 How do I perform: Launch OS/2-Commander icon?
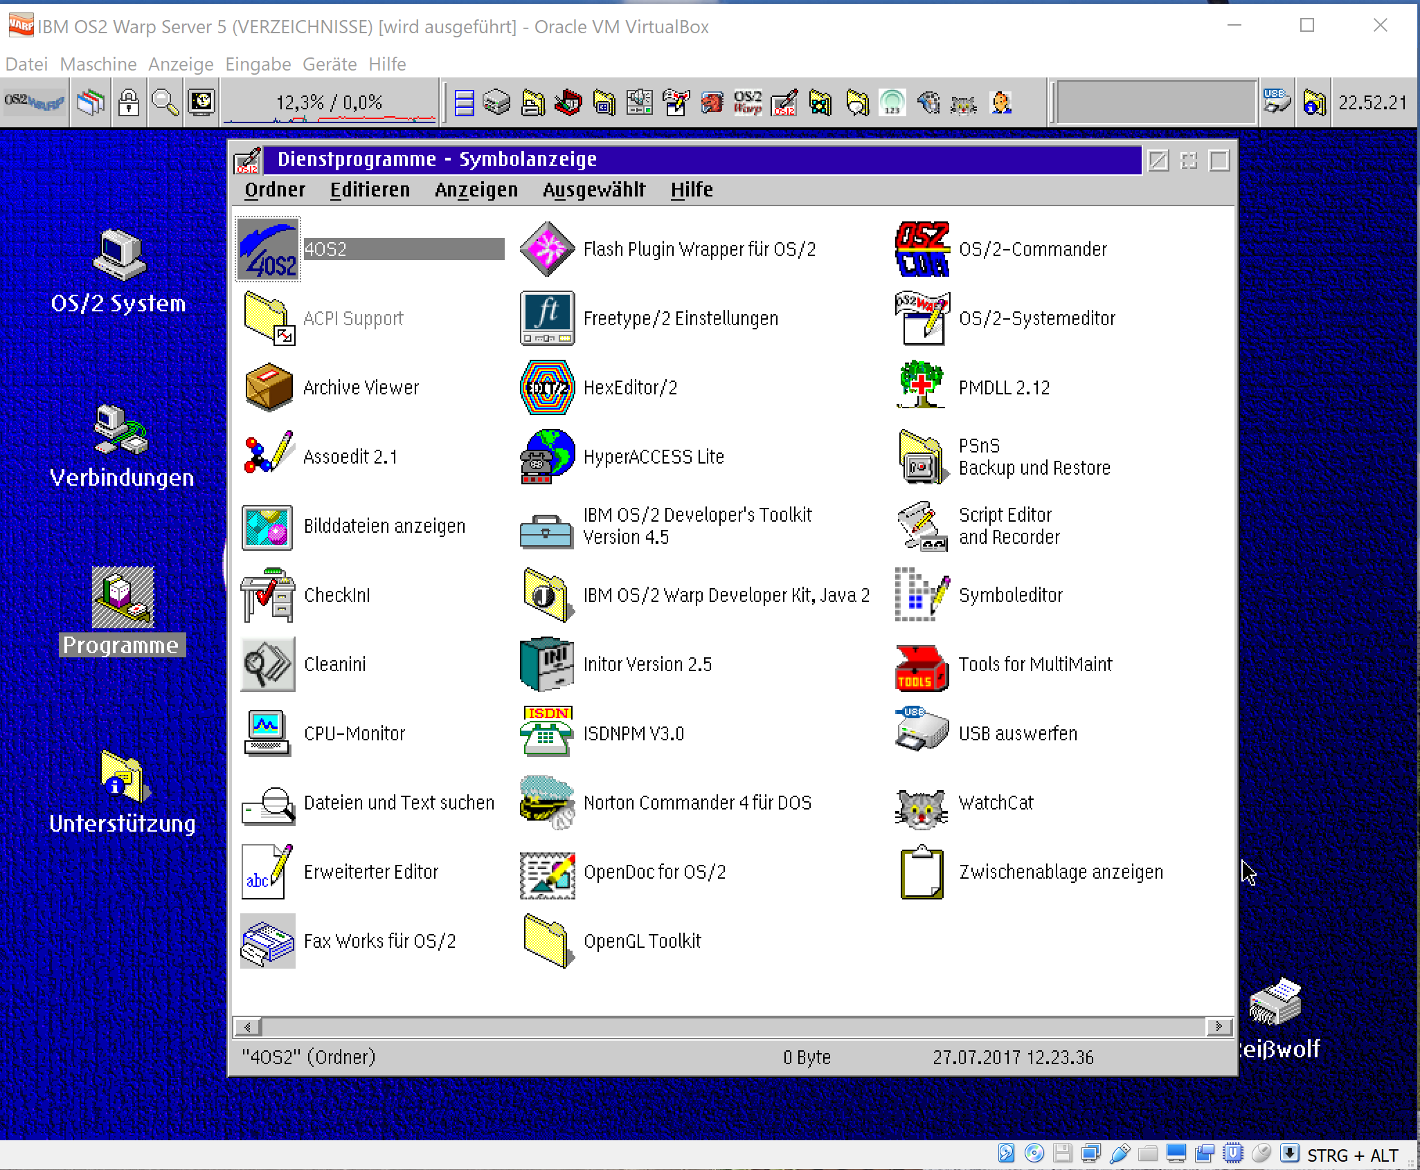(922, 249)
